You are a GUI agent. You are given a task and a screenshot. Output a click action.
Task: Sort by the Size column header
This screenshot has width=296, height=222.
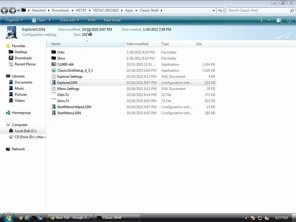coord(206,44)
